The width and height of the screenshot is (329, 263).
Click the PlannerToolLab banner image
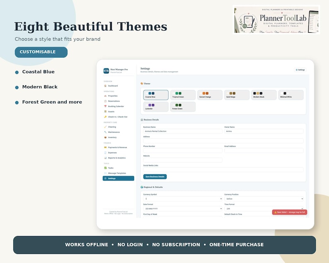(x=276, y=19)
